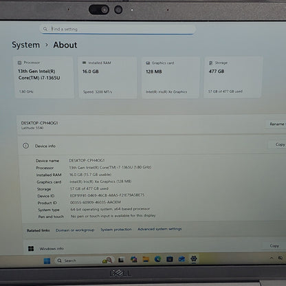Open the Advanced system settings link
286x286 pixels.
[x=159, y=229]
